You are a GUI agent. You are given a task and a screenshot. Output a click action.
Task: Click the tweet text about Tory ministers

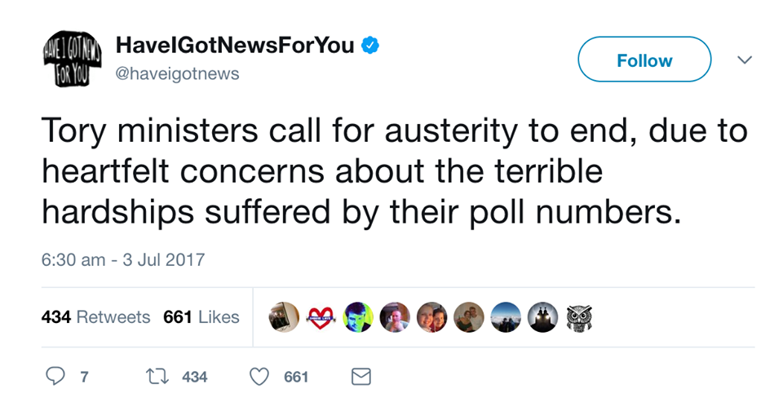coord(391,173)
